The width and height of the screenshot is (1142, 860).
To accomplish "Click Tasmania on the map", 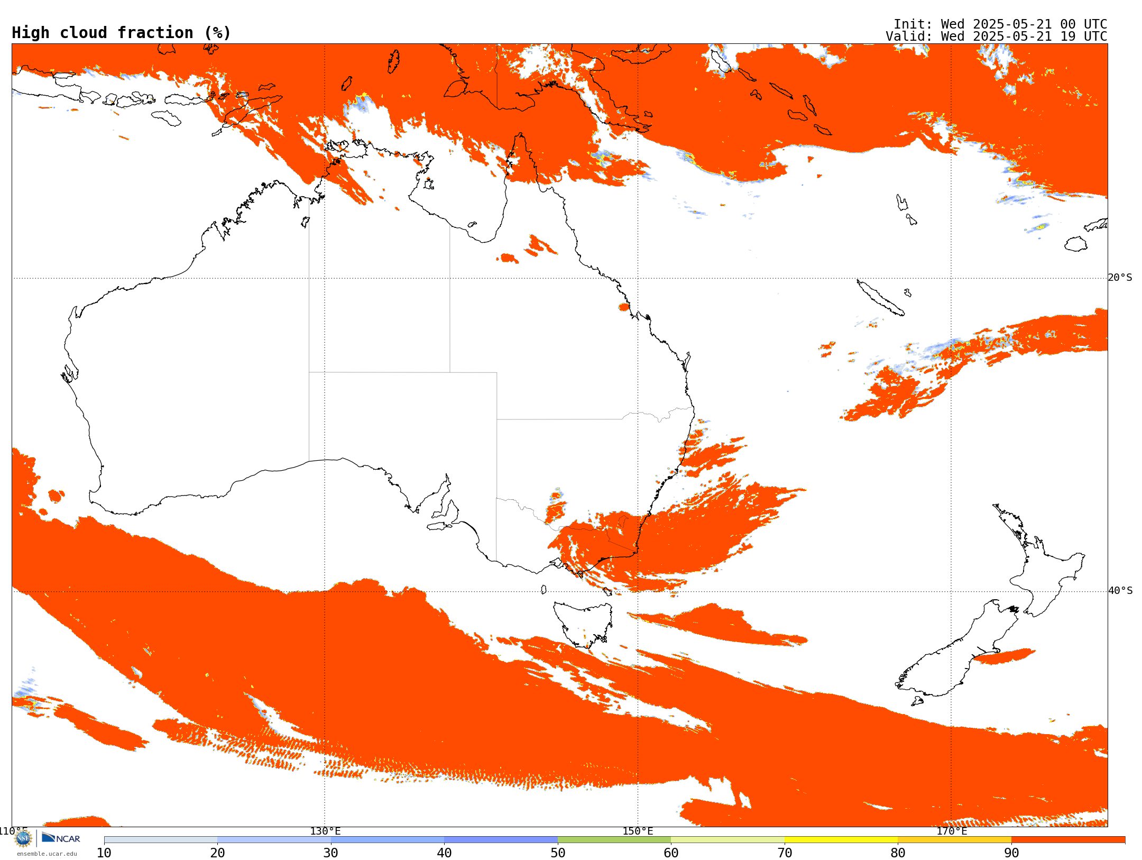I will coord(583,624).
